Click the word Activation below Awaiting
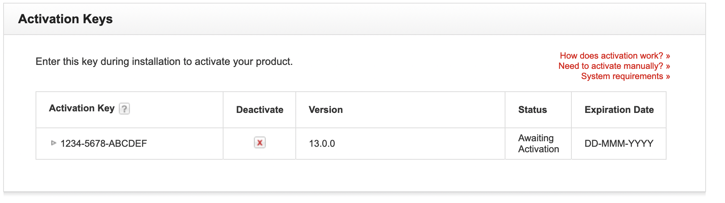The width and height of the screenshot is (725, 203). click(539, 149)
